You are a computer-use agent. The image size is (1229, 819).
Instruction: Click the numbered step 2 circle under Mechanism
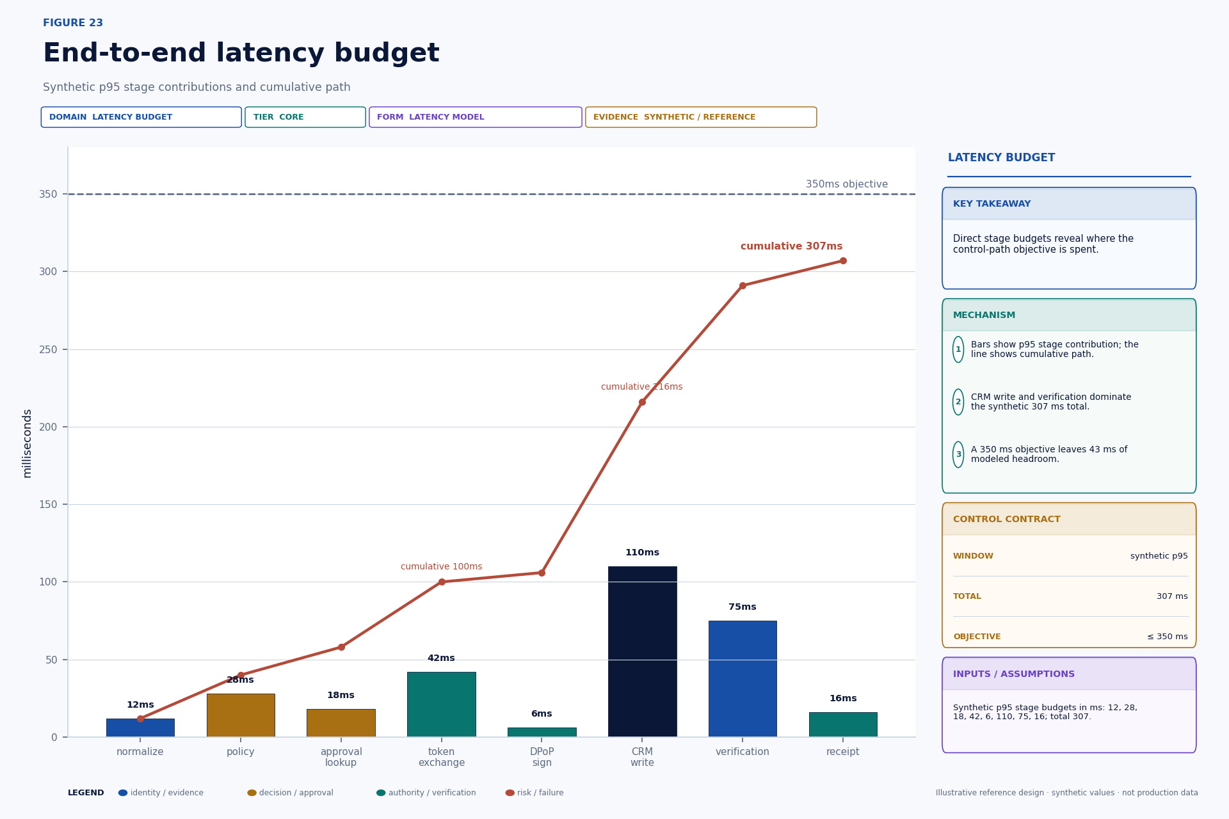coord(958,402)
